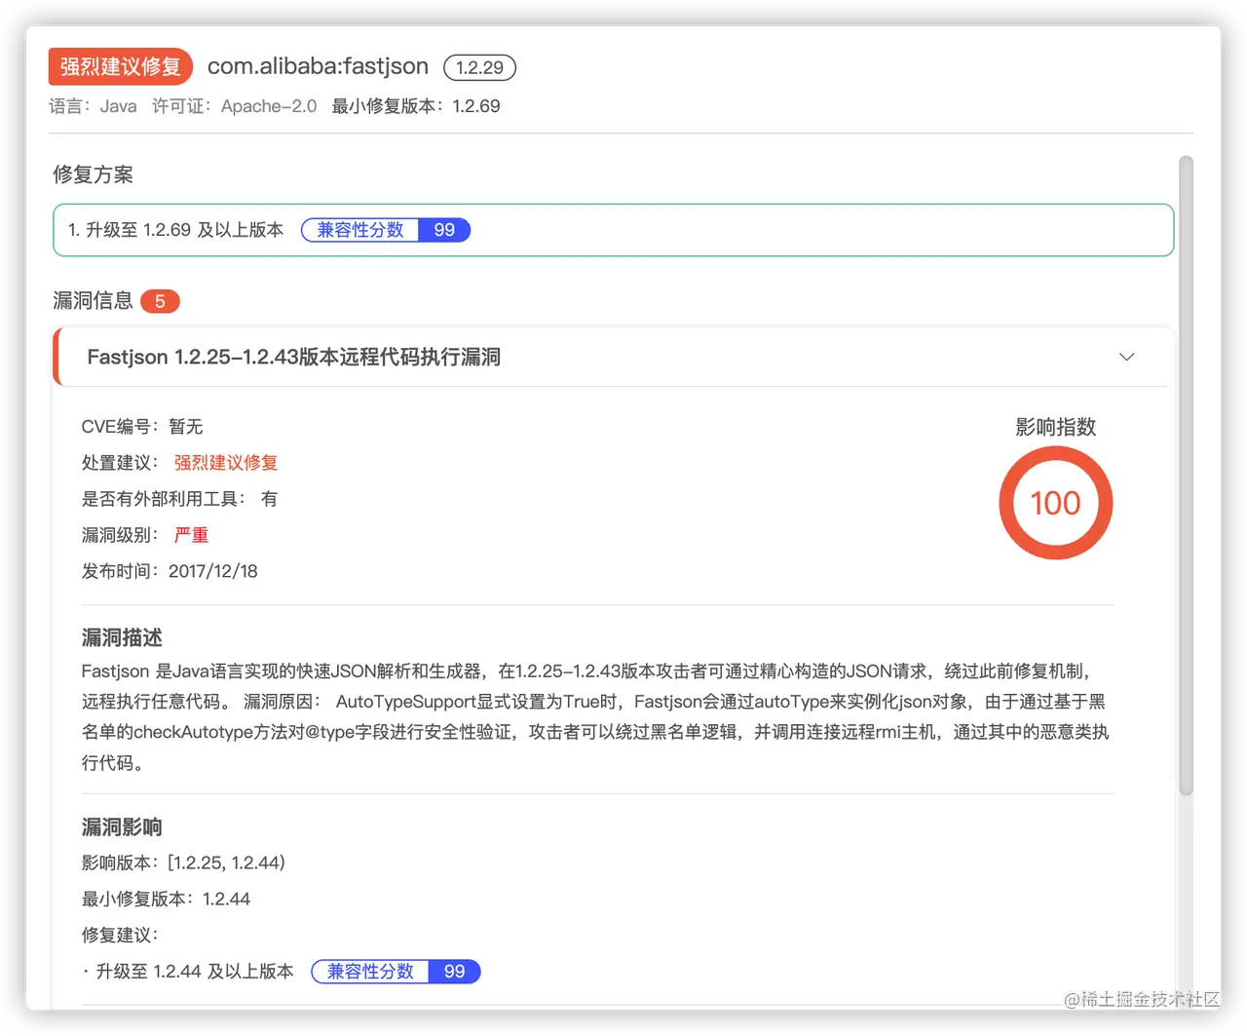The image size is (1247, 1036).
Task: Select the 1.2.29 version tag
Action: pos(479,67)
